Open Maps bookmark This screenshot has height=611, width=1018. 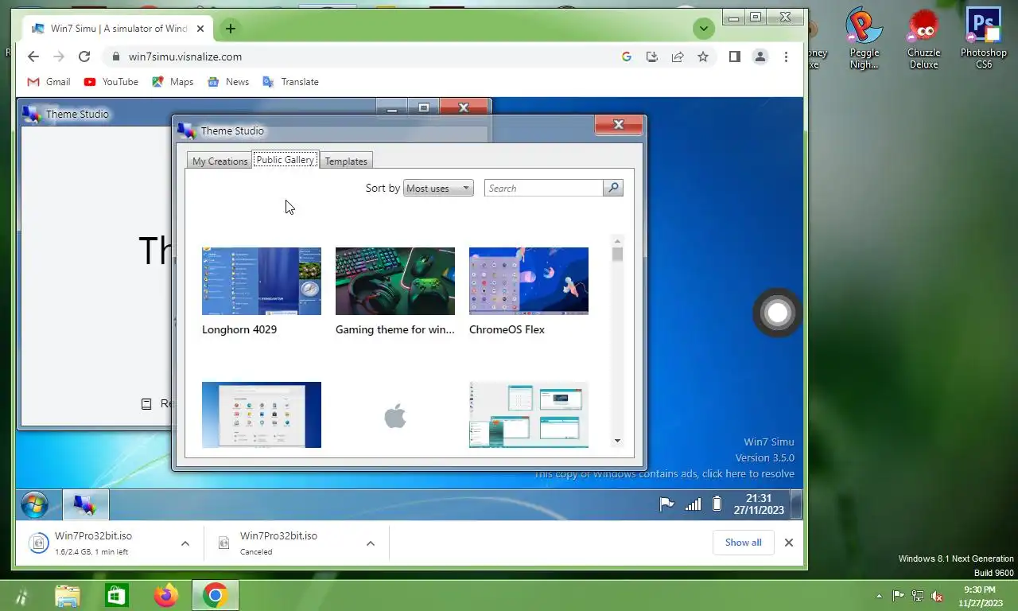point(173,82)
